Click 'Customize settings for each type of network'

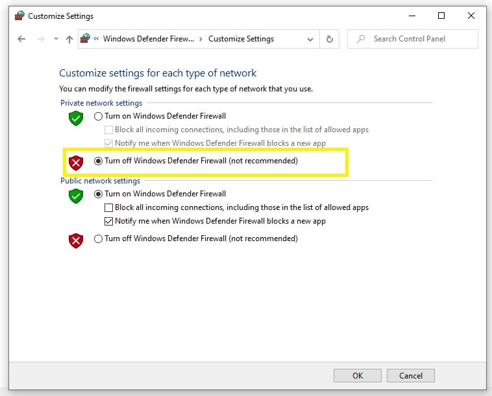tap(158, 73)
